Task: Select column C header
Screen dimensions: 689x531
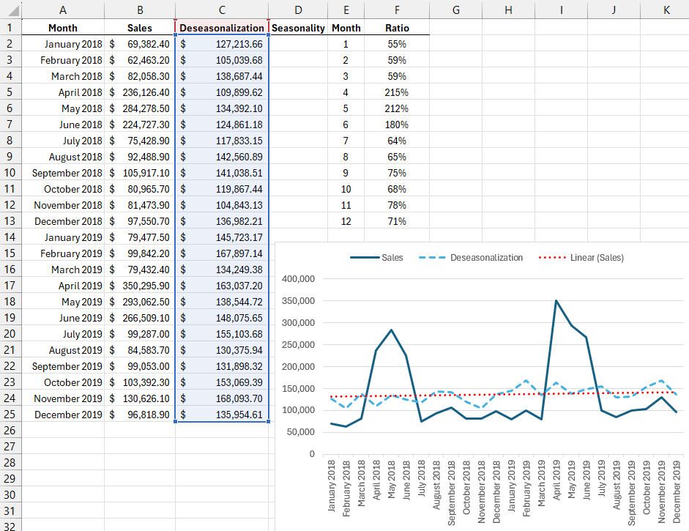Action: (222, 10)
